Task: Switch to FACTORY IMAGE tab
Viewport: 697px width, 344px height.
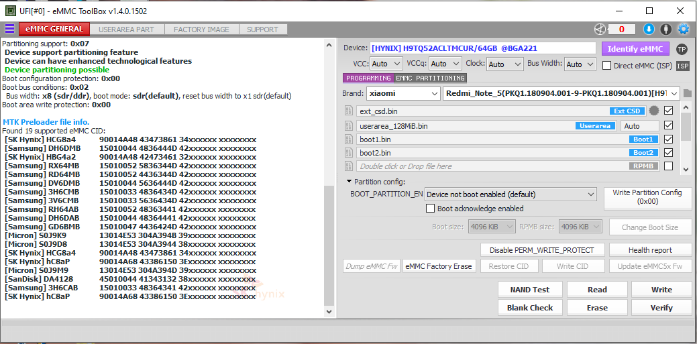Action: tap(201, 30)
